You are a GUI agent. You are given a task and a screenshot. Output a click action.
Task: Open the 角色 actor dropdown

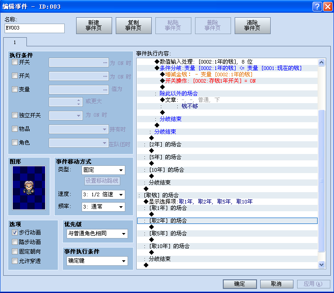79,143
